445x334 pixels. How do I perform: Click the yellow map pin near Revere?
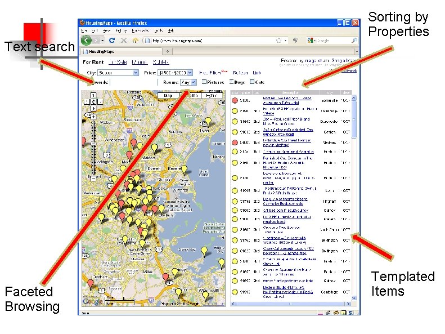[184, 170]
